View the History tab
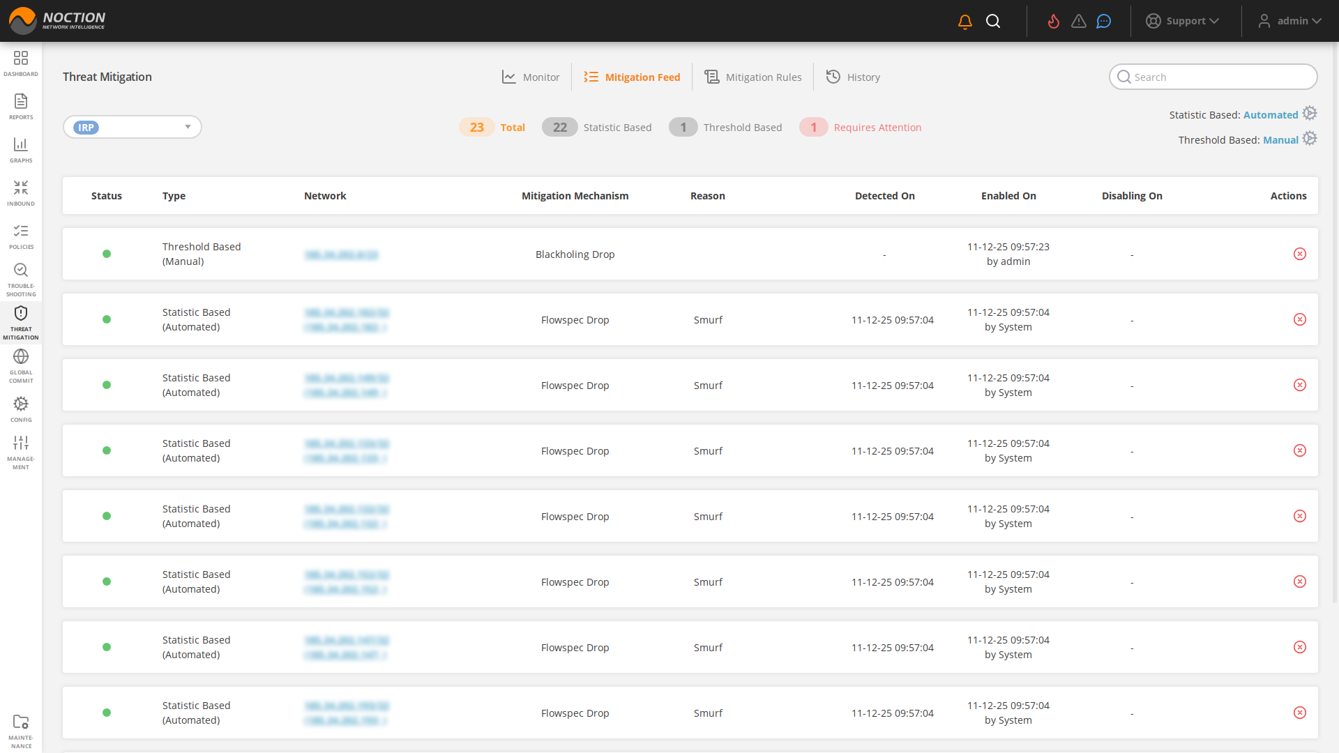 click(x=853, y=77)
